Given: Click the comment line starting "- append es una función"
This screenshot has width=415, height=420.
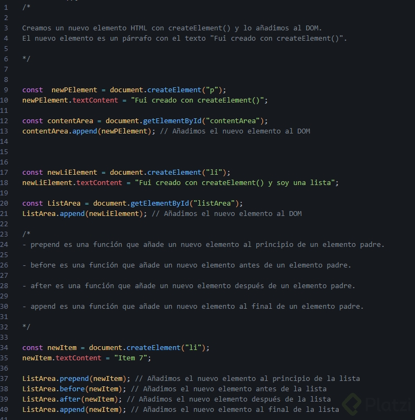Looking at the screenshot, I should coord(193,307).
